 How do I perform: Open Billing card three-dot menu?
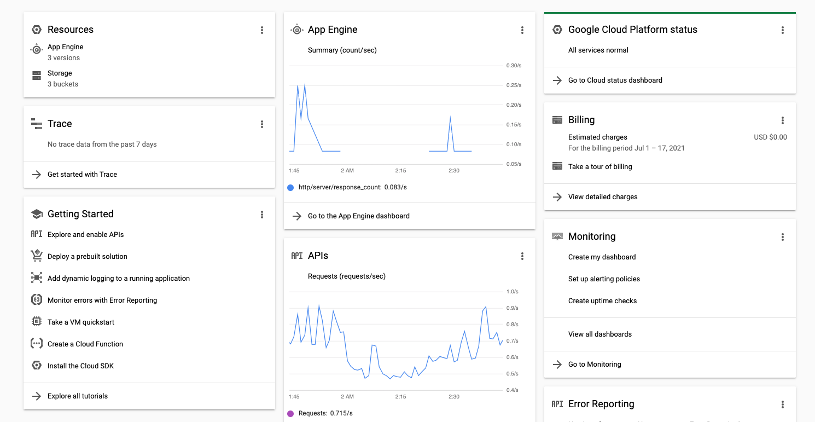point(783,120)
